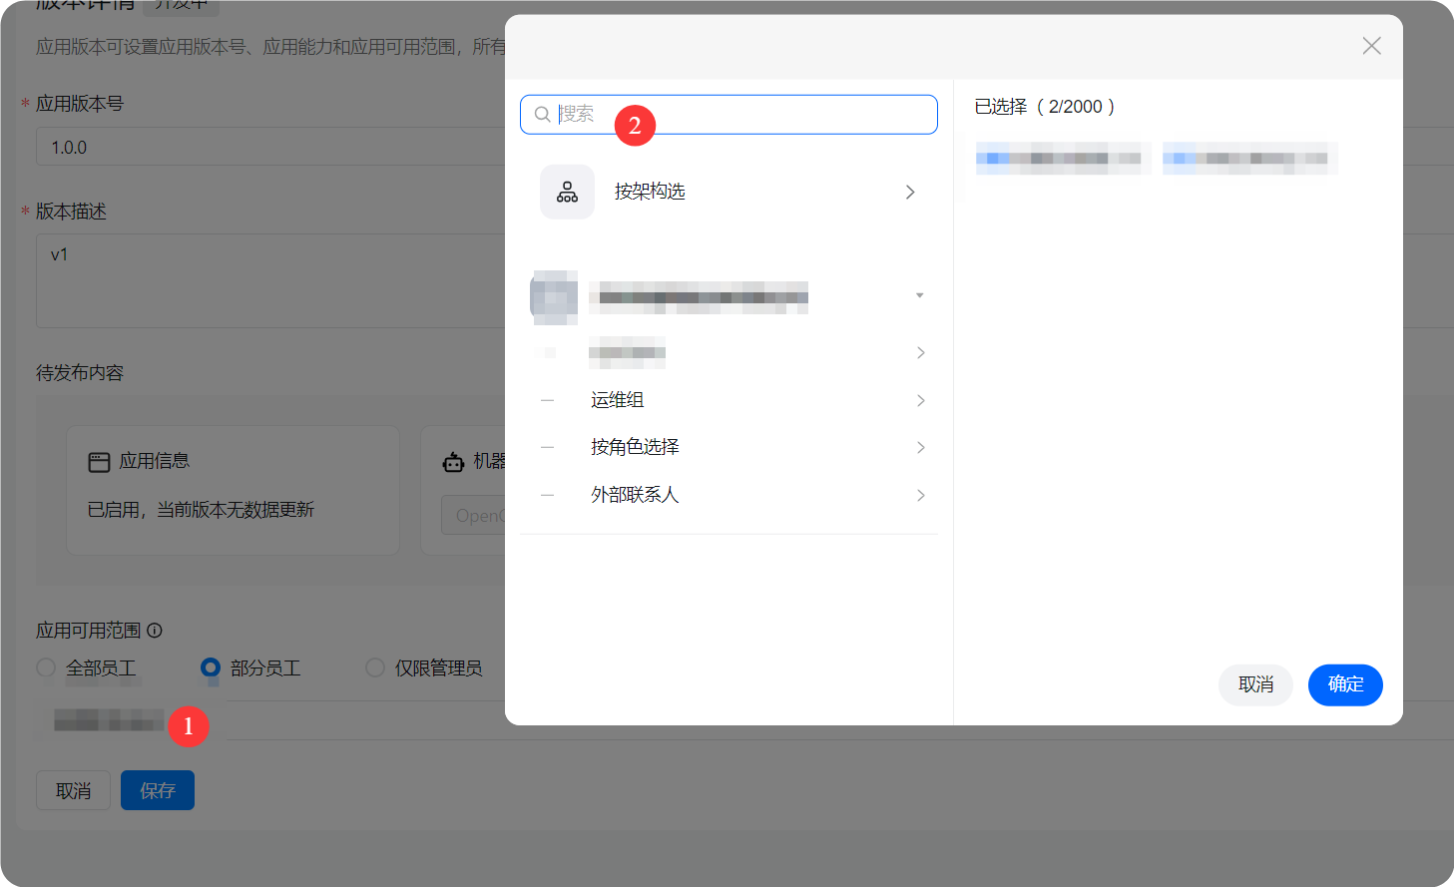This screenshot has width=1454, height=887.
Task: Select the 仅限管理员 radio option
Action: pos(374,668)
